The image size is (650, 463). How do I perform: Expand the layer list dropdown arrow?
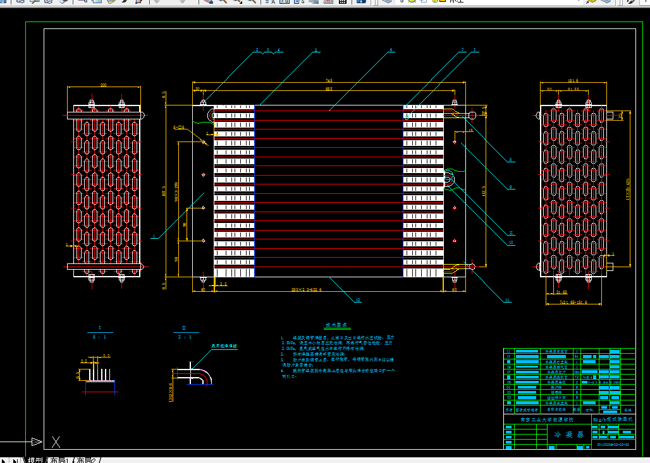coord(579,1)
